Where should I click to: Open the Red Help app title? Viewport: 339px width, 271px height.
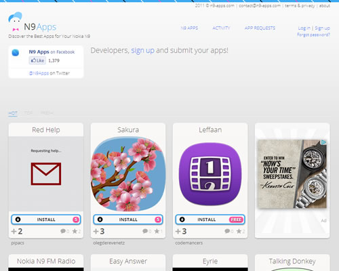(46, 130)
